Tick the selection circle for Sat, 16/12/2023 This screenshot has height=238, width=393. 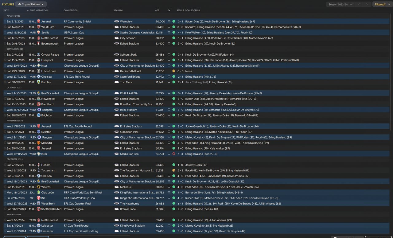pos(5,187)
